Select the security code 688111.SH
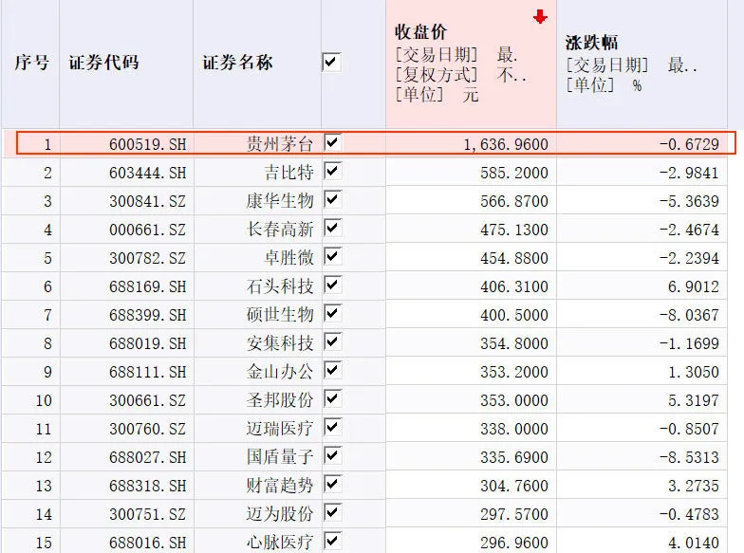The width and height of the screenshot is (744, 553). tap(148, 372)
